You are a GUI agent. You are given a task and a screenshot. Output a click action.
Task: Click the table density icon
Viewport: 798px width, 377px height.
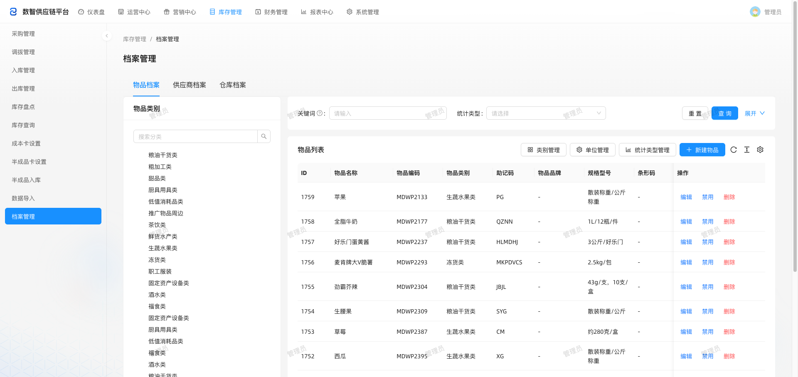(747, 150)
